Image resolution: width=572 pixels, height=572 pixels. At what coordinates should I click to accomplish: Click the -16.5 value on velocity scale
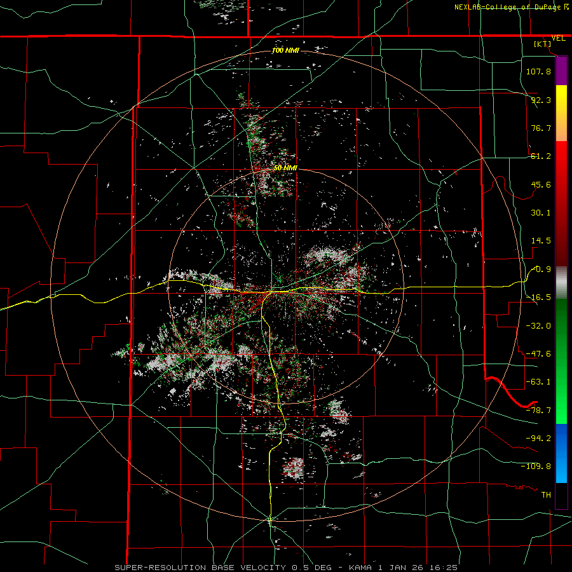pyautogui.click(x=538, y=297)
